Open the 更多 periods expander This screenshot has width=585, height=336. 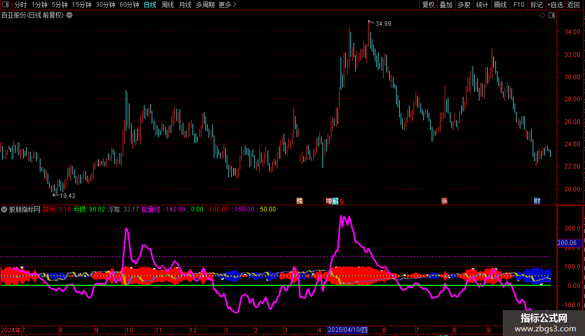click(227, 5)
